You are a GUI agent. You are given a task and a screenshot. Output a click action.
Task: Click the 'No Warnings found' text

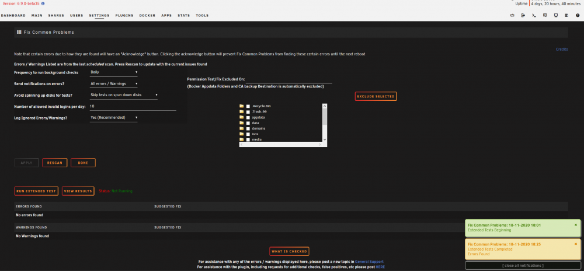pyautogui.click(x=32, y=236)
